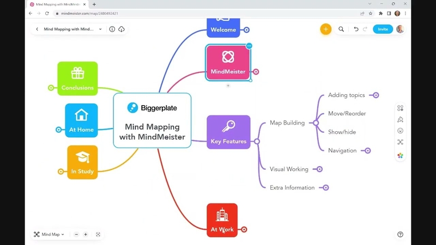Expand the Visual Working branch node
This screenshot has height=245, width=436.
click(319, 169)
